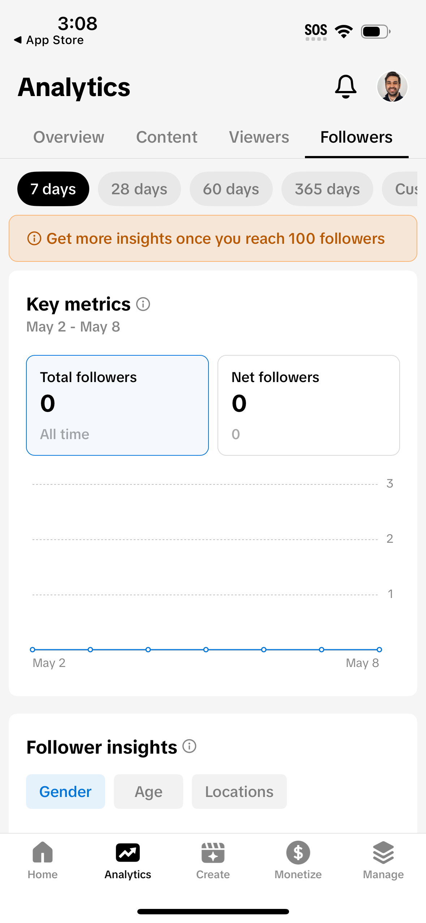Open the Create tab icon
This screenshot has height=923, width=426.
pos(213,853)
